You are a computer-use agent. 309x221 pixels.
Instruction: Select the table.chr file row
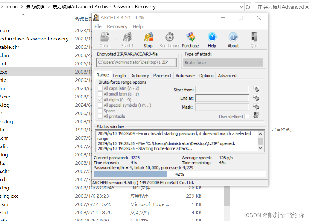click(x=46, y=47)
